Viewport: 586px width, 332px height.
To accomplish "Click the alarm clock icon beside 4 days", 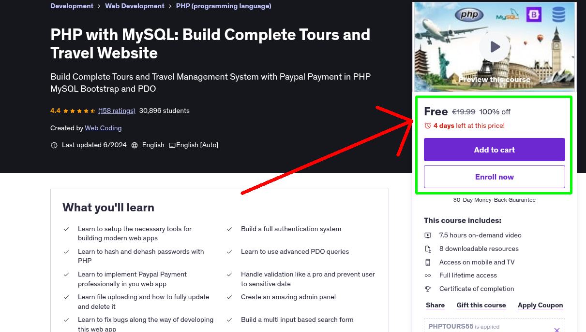I will coord(428,125).
